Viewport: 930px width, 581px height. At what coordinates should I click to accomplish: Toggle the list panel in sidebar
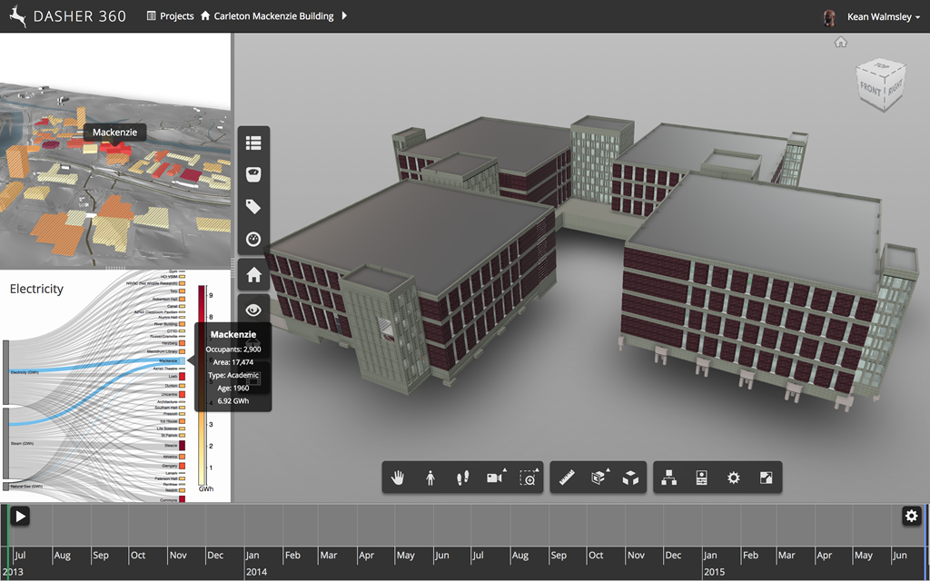pyautogui.click(x=253, y=143)
